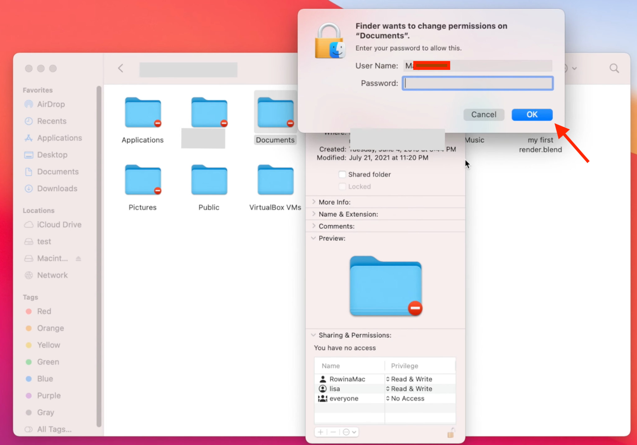The height and width of the screenshot is (445, 637).
Task: Click the search magnifier in the toolbar
Action: coord(614,68)
